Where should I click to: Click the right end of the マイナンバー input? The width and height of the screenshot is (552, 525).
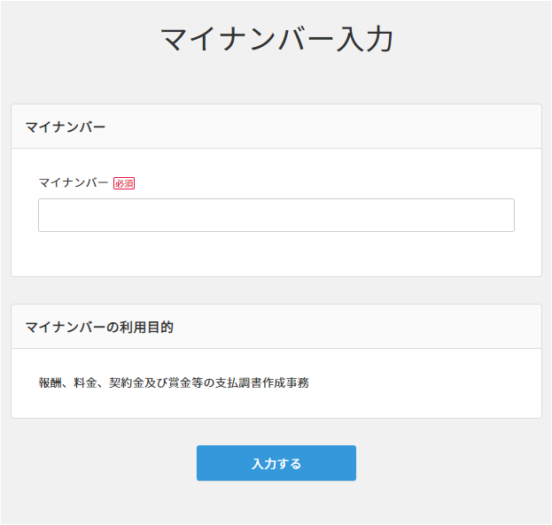(503, 215)
